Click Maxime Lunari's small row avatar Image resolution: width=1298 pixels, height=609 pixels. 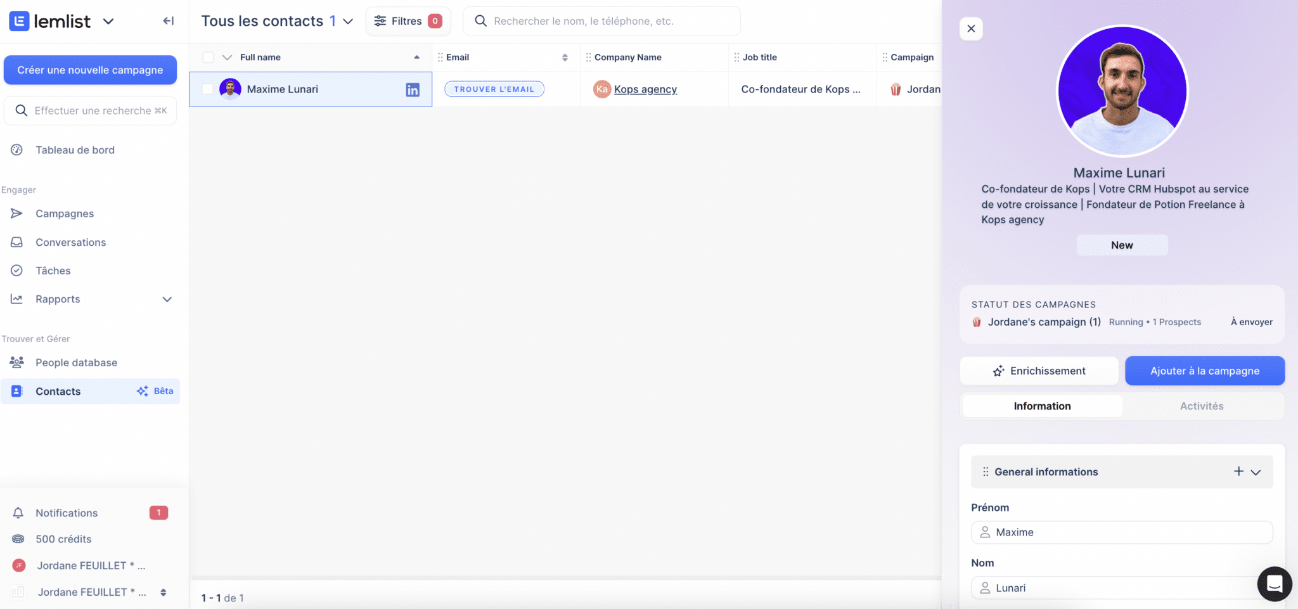point(230,89)
